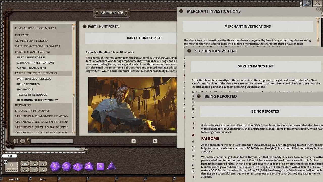
Task: Go to the previous reference page arrow
Action: pyautogui.click(x=133, y=141)
